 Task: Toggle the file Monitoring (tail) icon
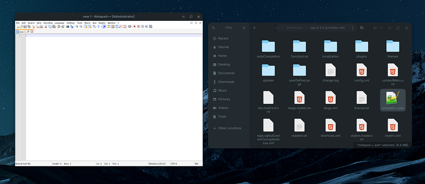point(130,27)
